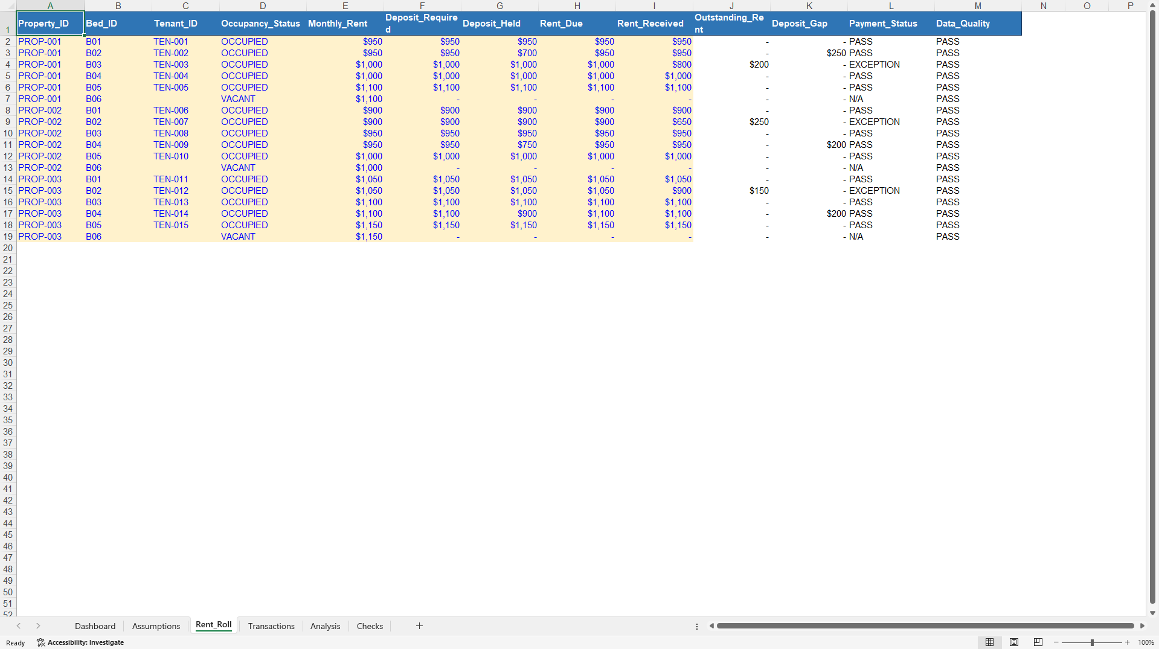Select the $250 Outstanding_Rent cell in row 9

tap(731, 122)
